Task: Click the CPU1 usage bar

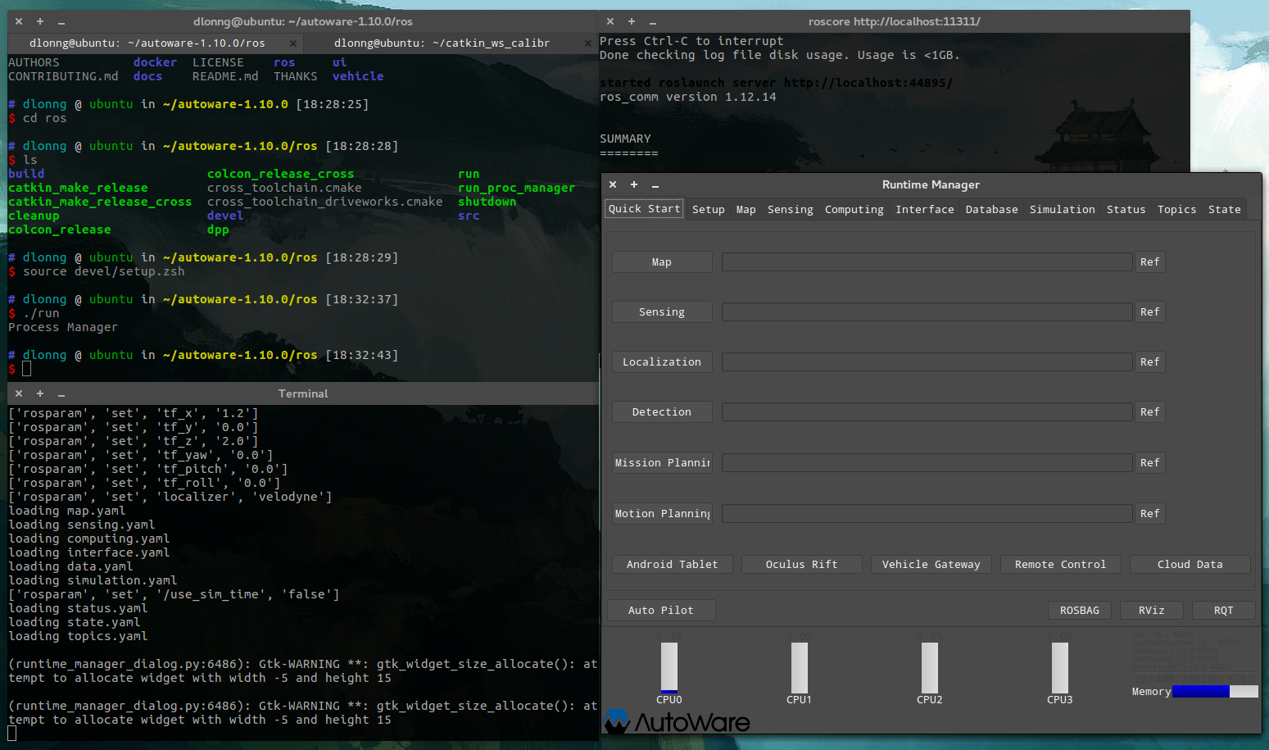Action: (x=800, y=668)
